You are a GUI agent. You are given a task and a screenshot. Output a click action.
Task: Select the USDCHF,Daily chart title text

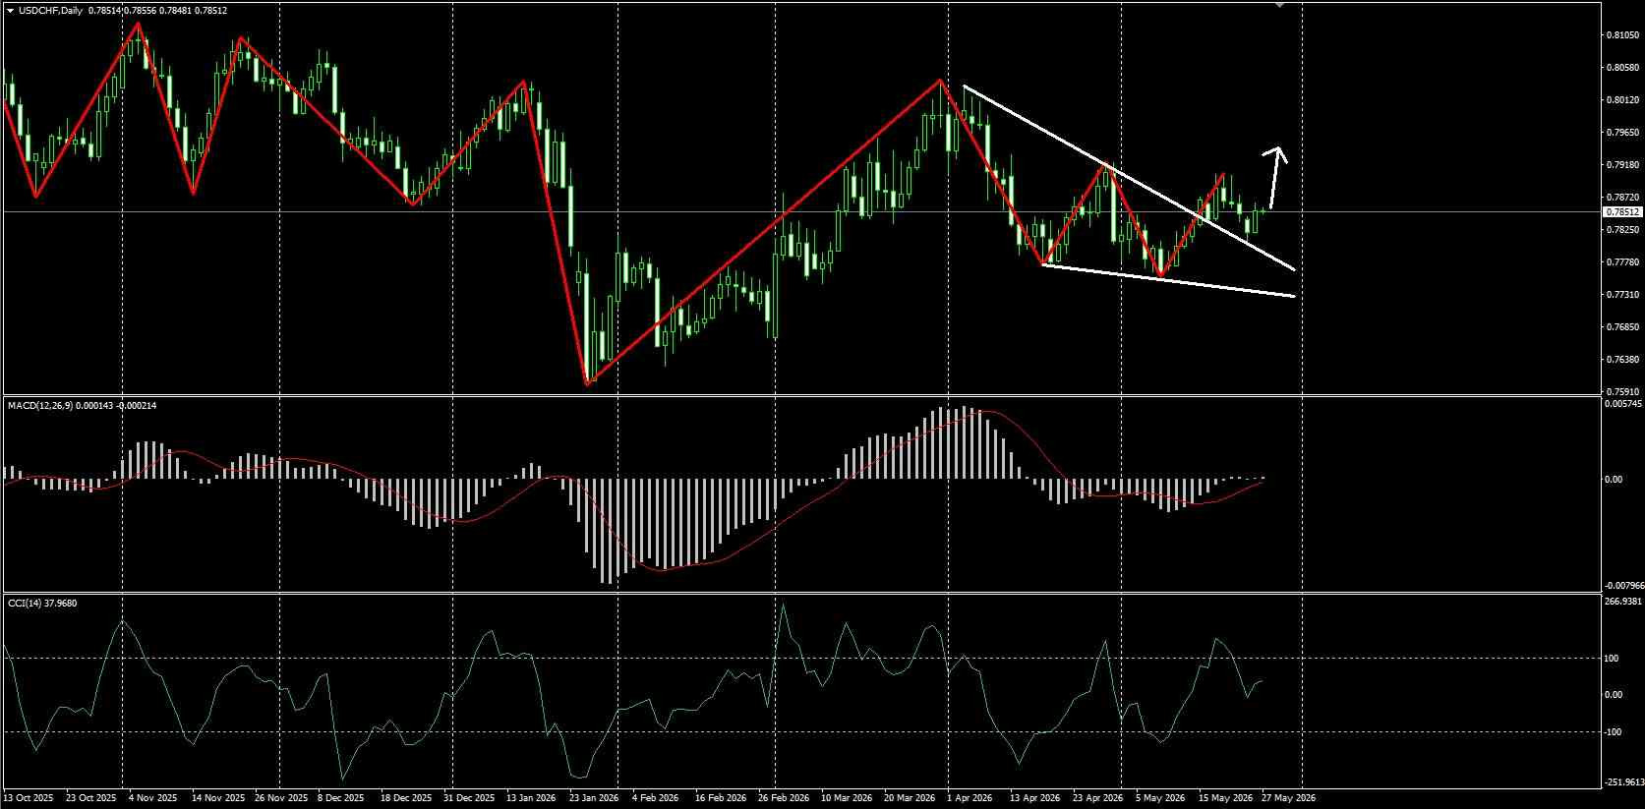[50, 11]
